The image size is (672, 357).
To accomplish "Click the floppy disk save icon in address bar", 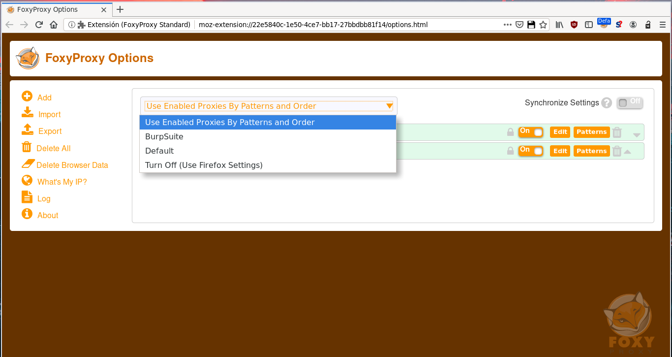I will click(531, 25).
